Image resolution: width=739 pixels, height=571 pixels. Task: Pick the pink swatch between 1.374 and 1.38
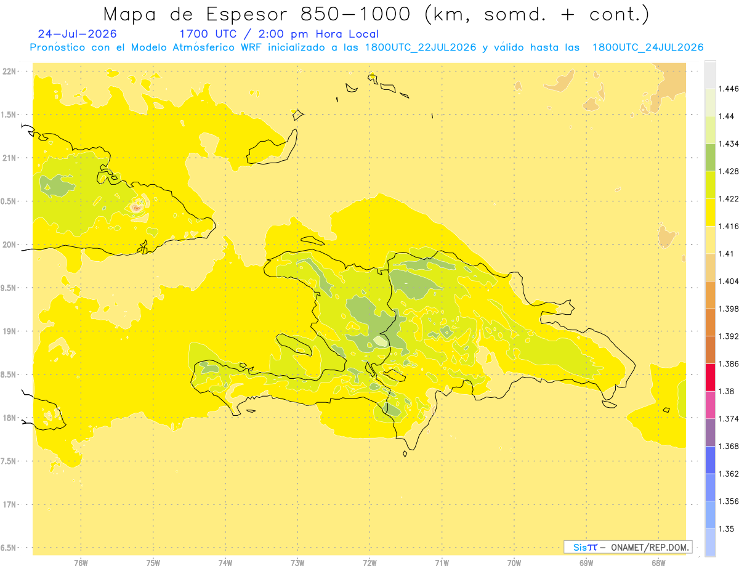pyautogui.click(x=710, y=405)
